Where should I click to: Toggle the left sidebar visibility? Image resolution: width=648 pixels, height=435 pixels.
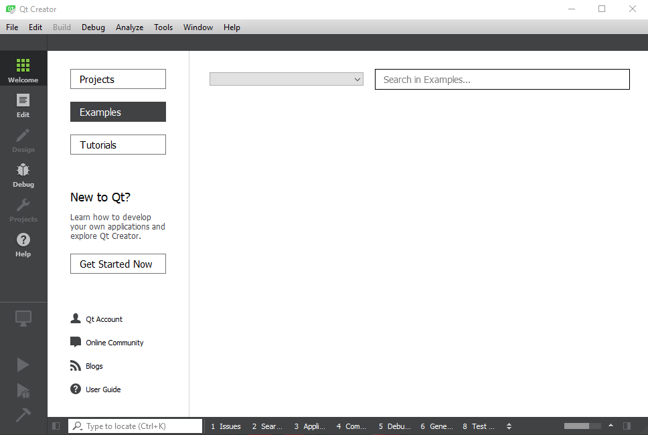point(56,426)
